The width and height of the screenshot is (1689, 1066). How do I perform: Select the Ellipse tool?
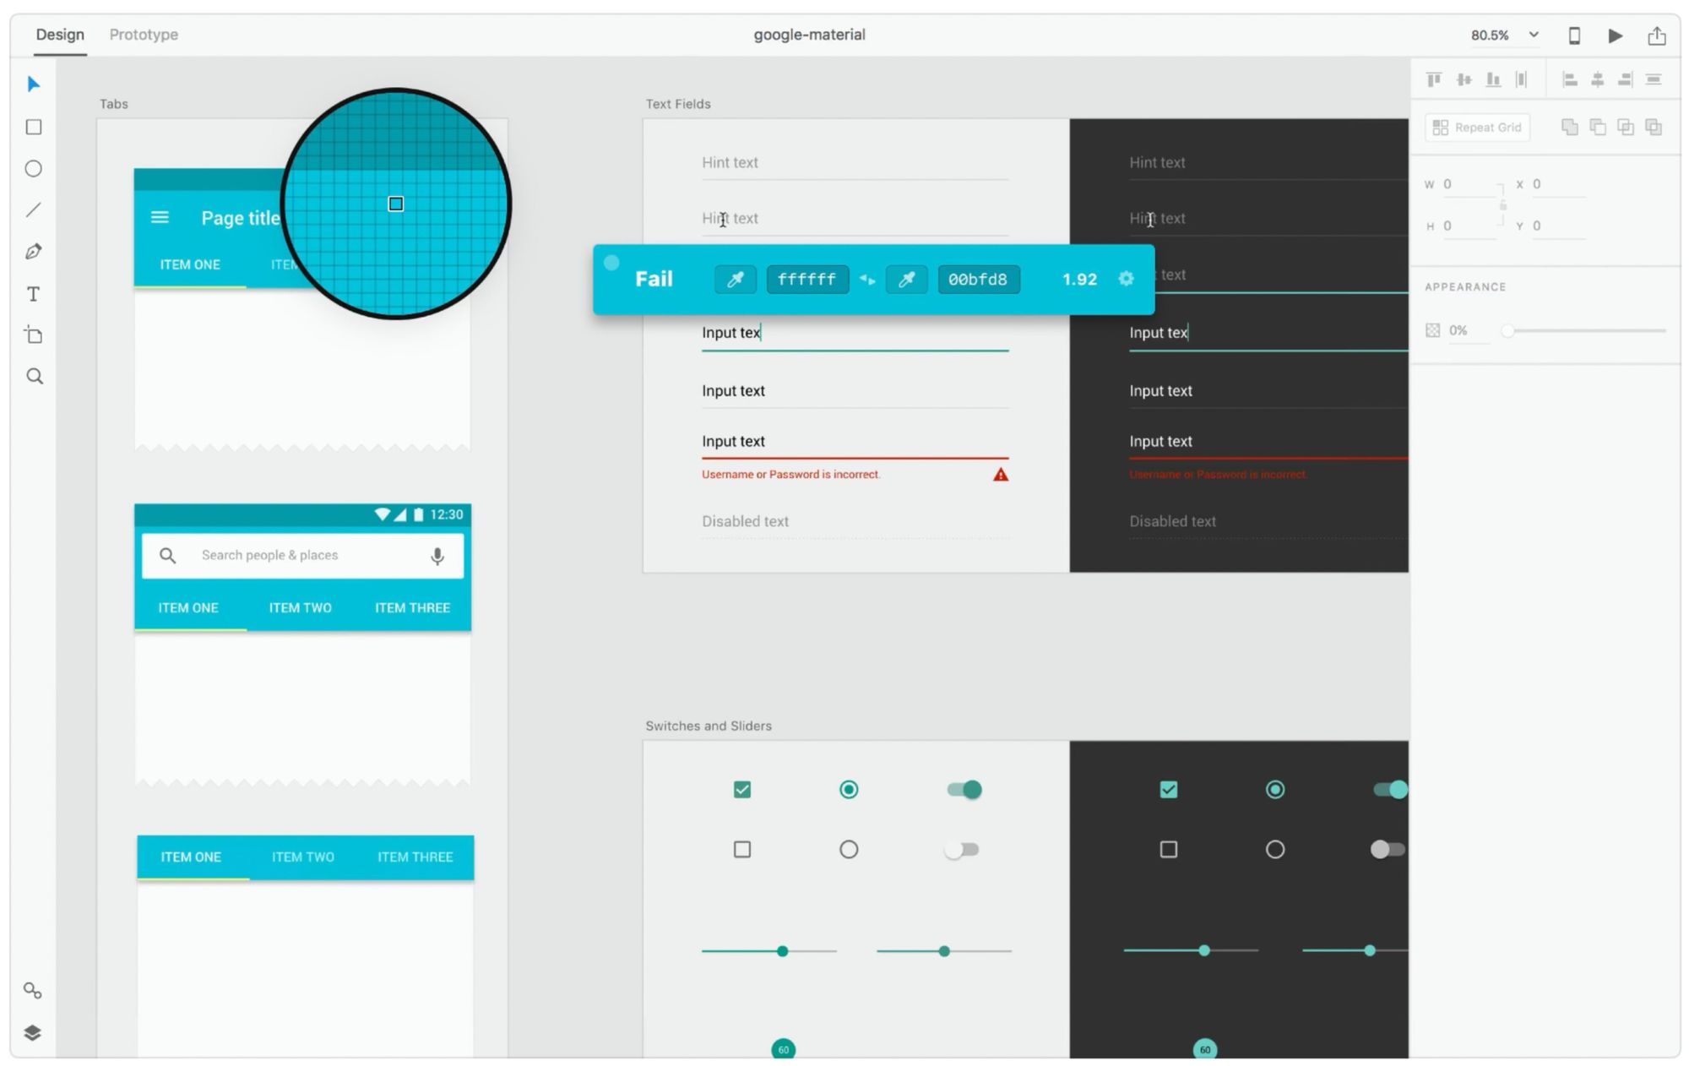click(34, 169)
